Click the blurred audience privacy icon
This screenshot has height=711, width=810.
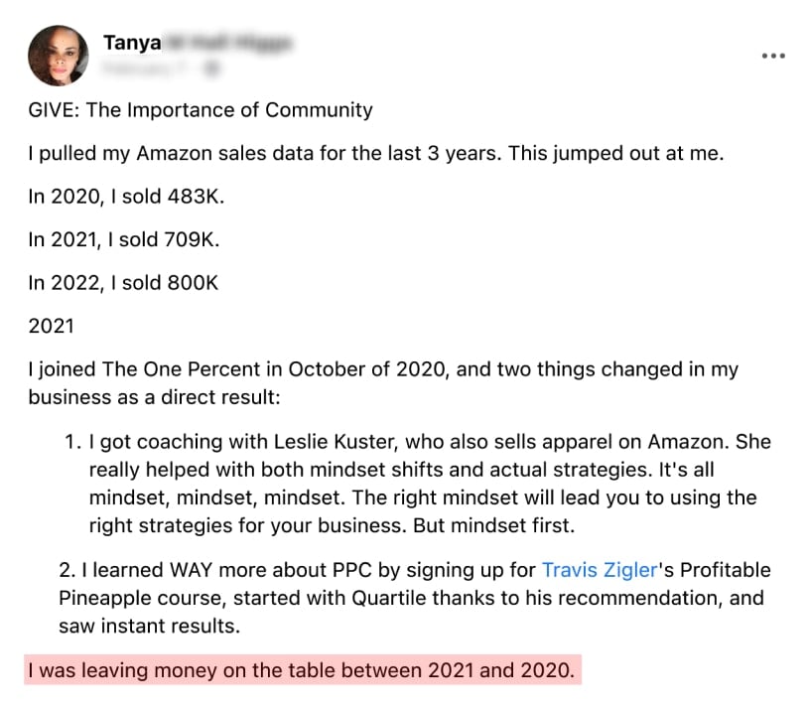click(x=211, y=69)
